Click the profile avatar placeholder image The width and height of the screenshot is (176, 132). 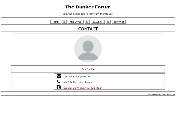click(x=88, y=49)
